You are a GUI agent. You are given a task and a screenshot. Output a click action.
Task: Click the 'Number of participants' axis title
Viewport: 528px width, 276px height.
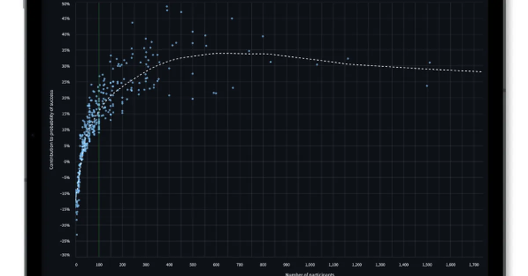click(x=310, y=274)
